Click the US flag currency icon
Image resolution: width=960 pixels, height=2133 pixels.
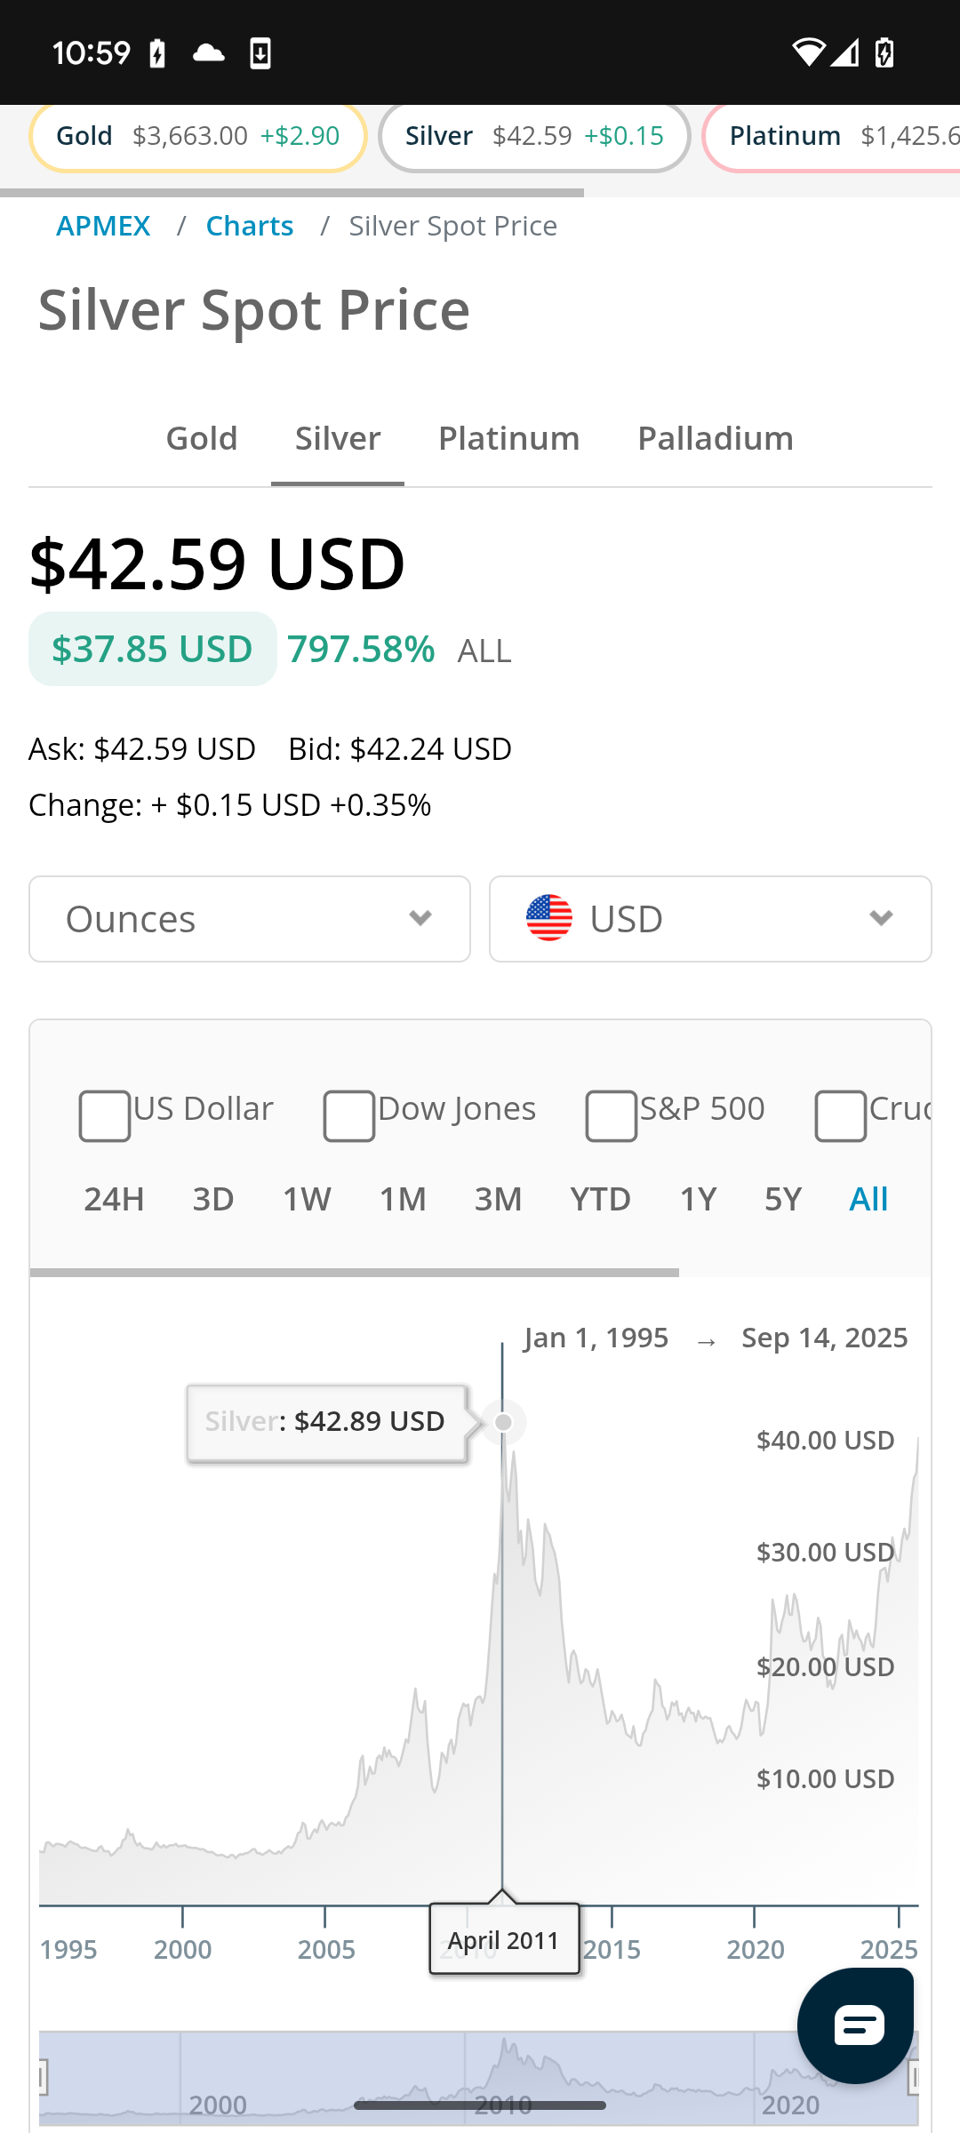pyautogui.click(x=549, y=918)
